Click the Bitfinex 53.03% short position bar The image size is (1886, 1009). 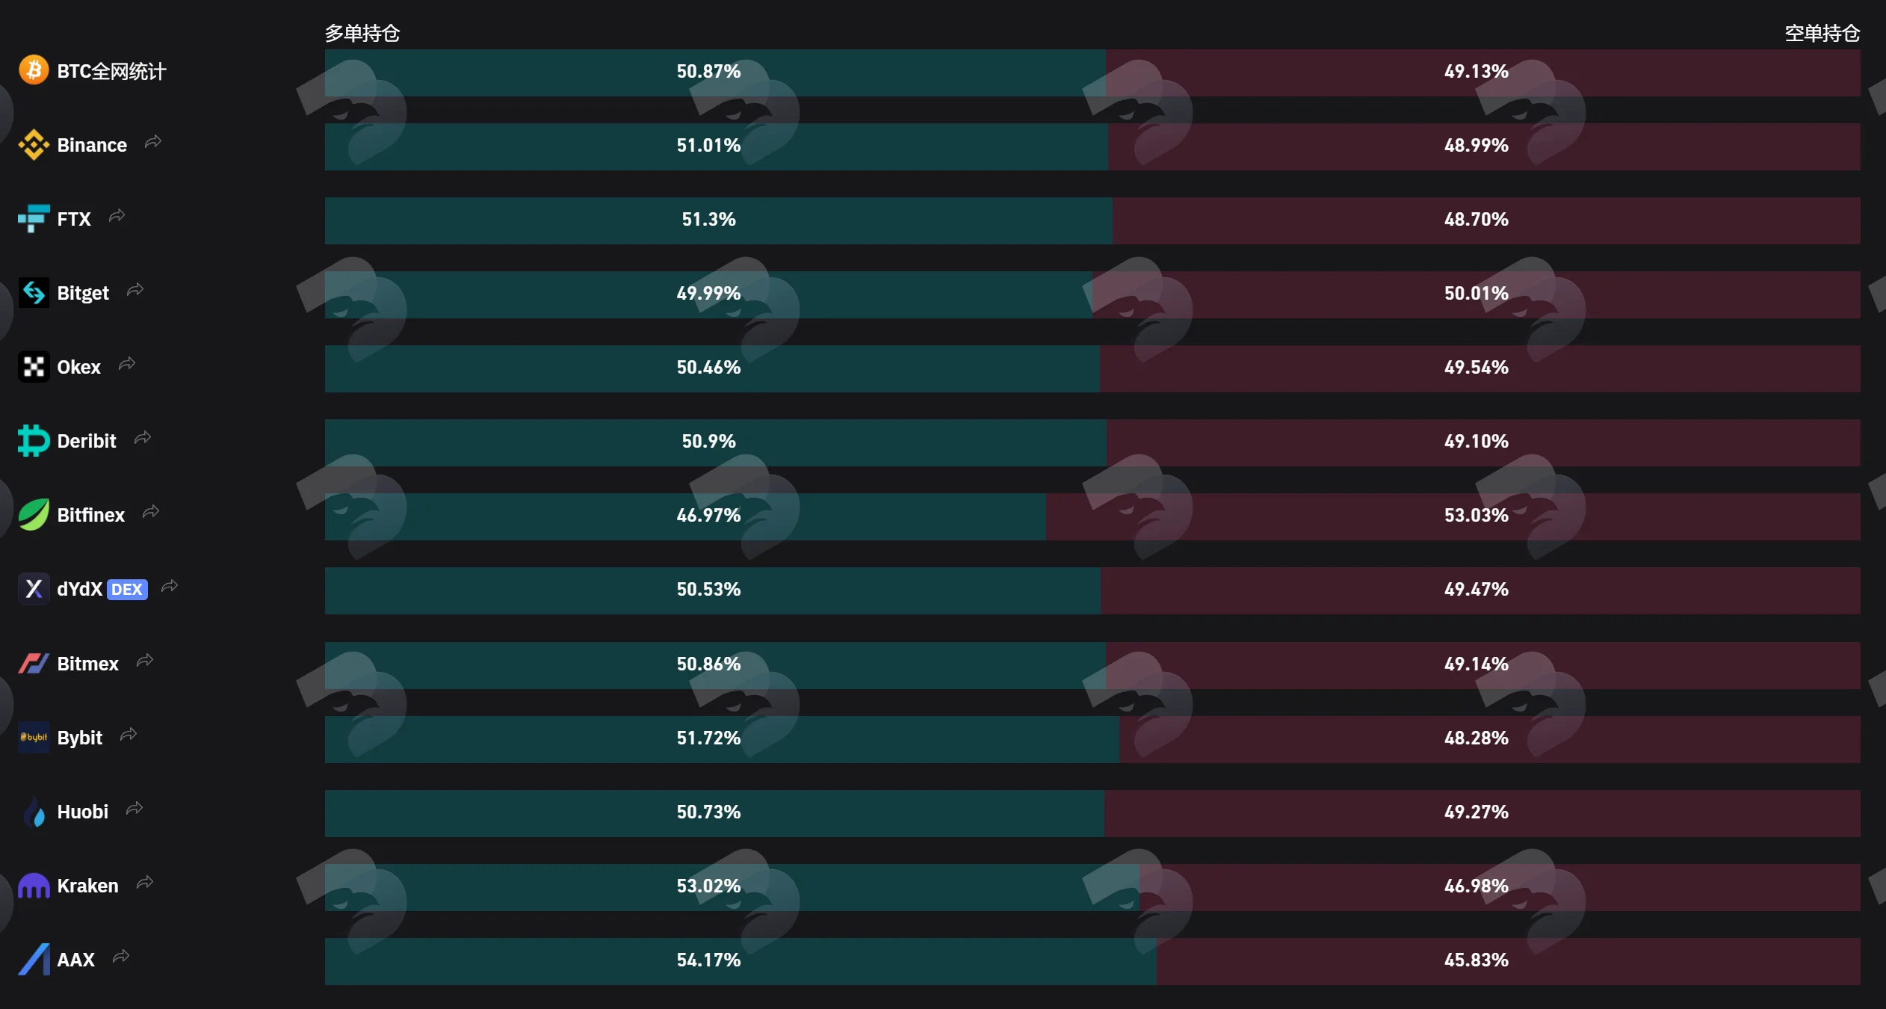(1453, 516)
